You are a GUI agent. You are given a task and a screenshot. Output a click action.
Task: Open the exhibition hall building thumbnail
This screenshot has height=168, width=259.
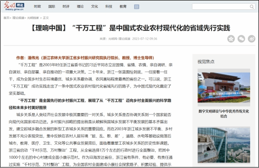224,87
